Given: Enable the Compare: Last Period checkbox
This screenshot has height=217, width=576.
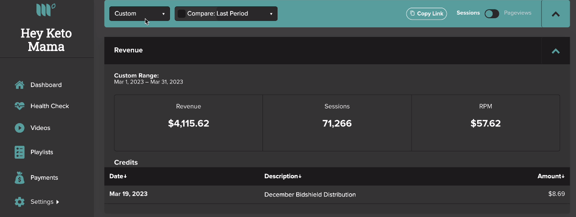Looking at the screenshot, I should (x=181, y=14).
